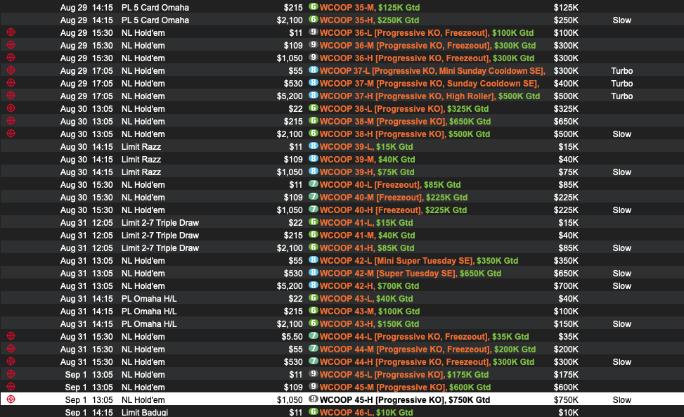This screenshot has height=417, width=684.
Task: Click Sep 1 13:05 start time on WCOOP 45-M row
Action: point(89,387)
